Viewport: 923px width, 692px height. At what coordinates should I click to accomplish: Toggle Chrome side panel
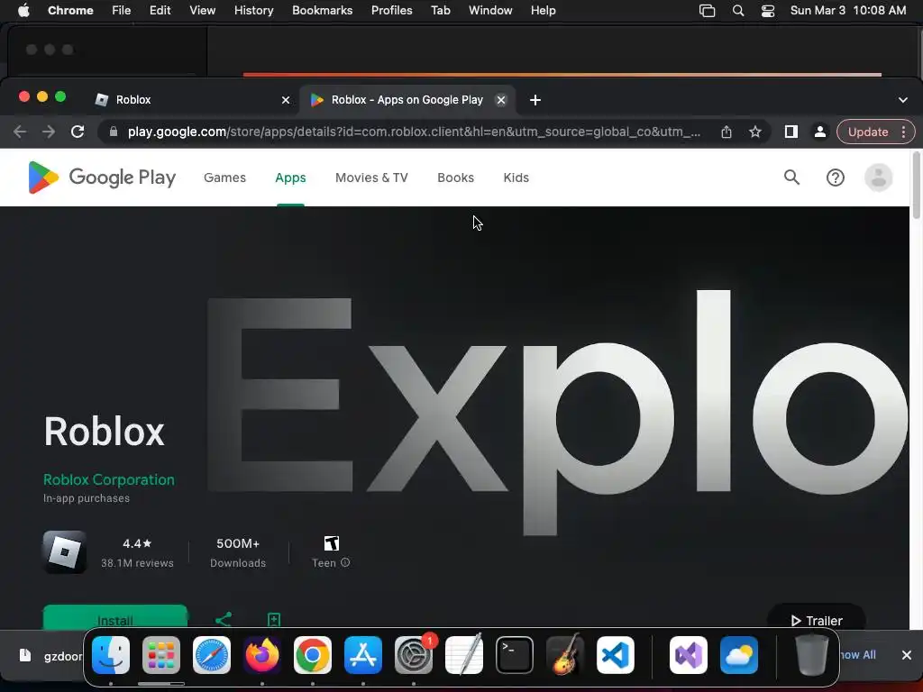pos(791,132)
